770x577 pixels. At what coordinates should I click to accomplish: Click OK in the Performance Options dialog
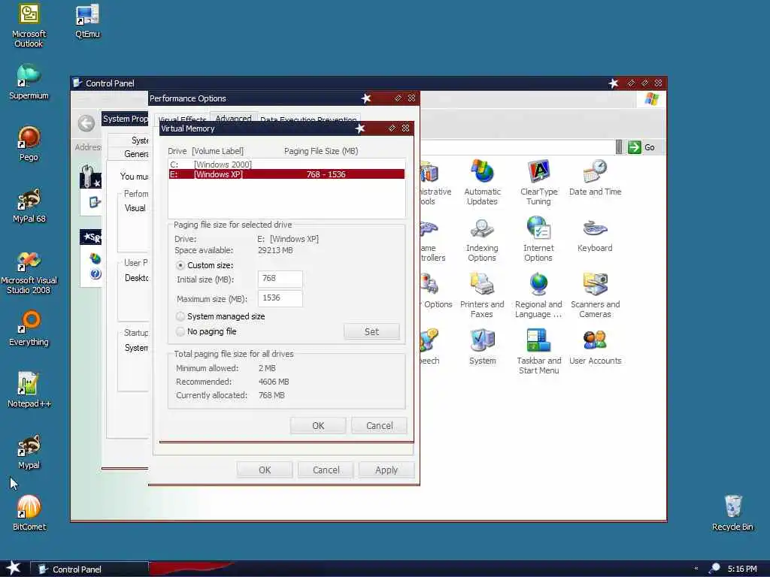coord(265,470)
